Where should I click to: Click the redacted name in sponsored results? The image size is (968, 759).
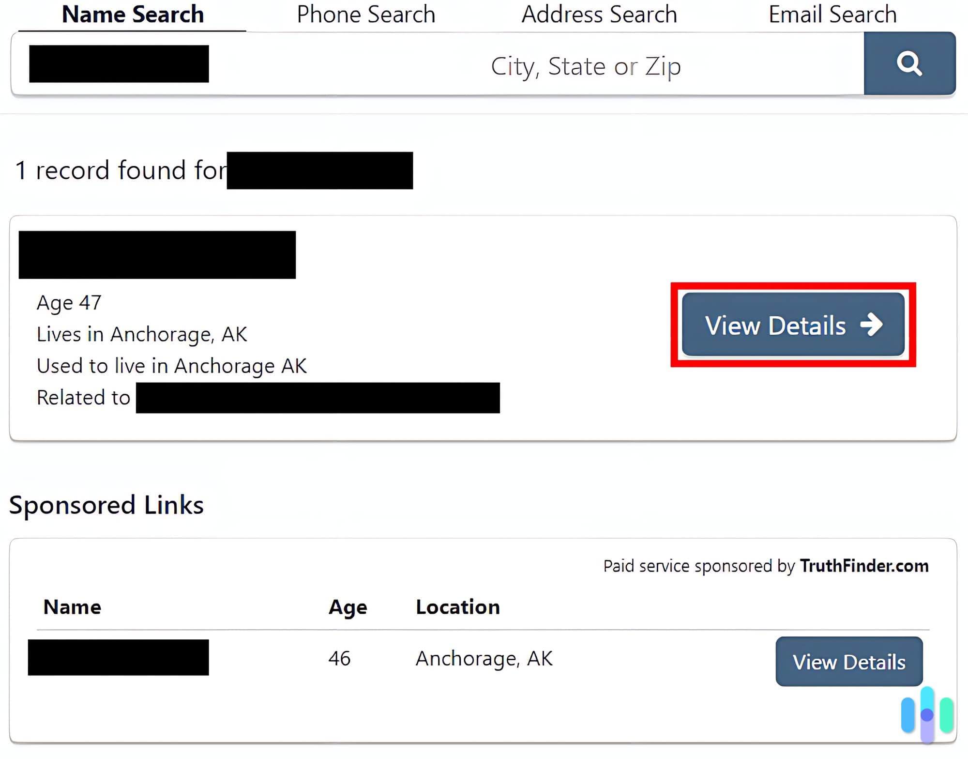(118, 658)
